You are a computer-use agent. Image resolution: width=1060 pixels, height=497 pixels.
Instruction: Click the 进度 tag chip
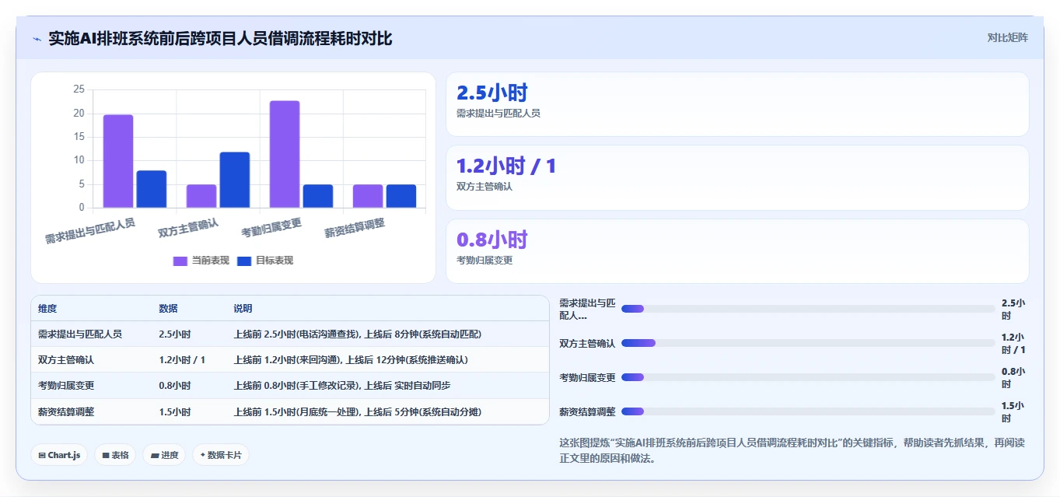(164, 455)
